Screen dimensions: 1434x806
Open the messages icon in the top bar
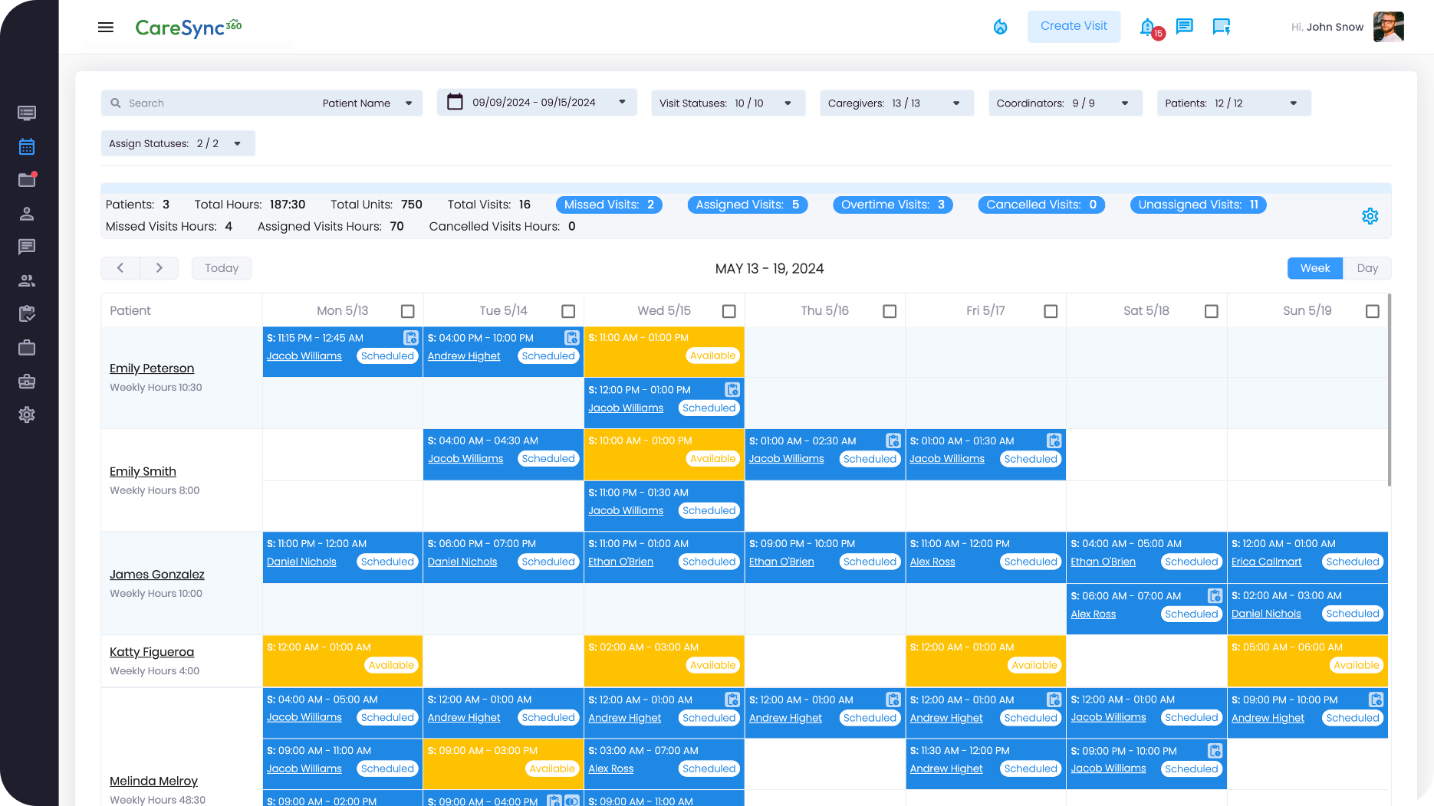[x=1185, y=26]
